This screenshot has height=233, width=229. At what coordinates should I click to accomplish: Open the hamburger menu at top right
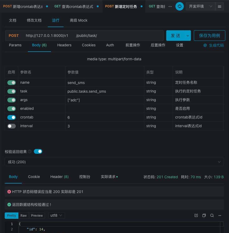(220, 6)
